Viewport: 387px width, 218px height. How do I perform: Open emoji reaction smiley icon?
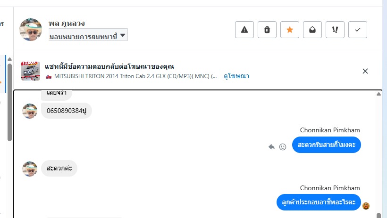click(x=283, y=147)
